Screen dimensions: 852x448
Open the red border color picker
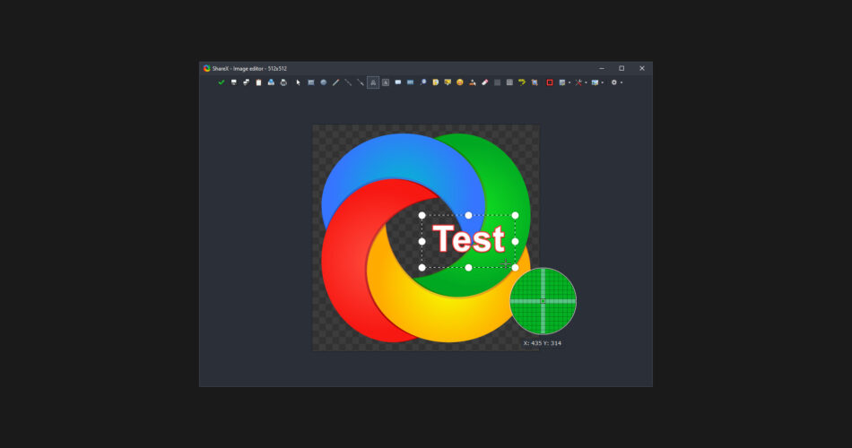[x=550, y=82]
